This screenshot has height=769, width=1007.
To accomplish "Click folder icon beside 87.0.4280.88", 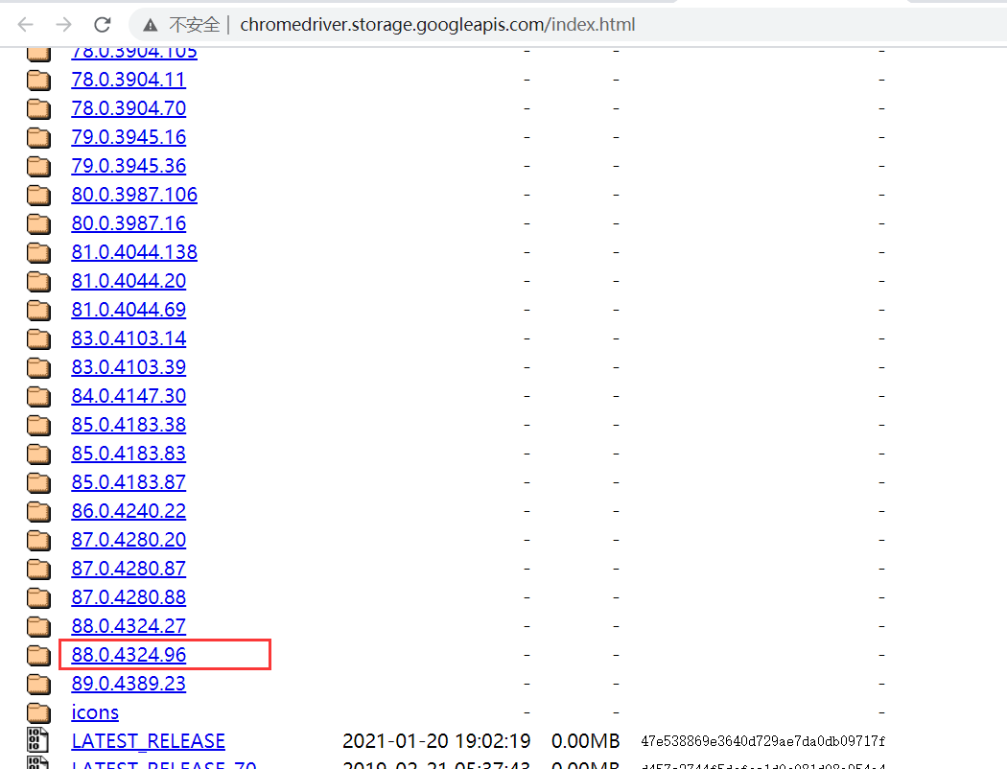I will pyautogui.click(x=38, y=597).
